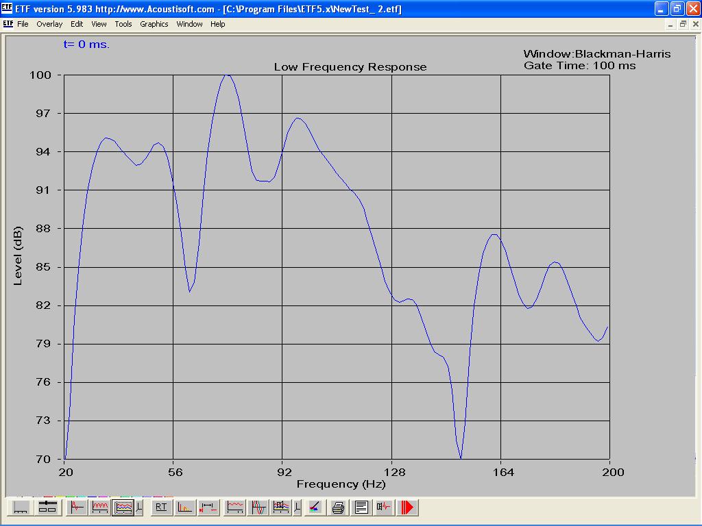Click the sine wave overlay icon

258,508
